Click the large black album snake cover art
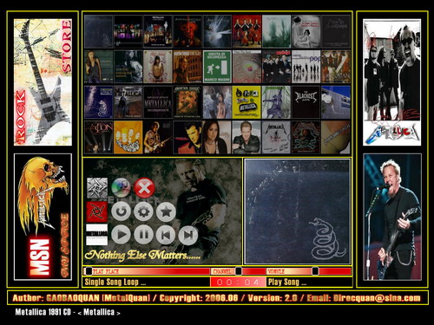The width and height of the screenshot is (434, 325). tap(297, 211)
